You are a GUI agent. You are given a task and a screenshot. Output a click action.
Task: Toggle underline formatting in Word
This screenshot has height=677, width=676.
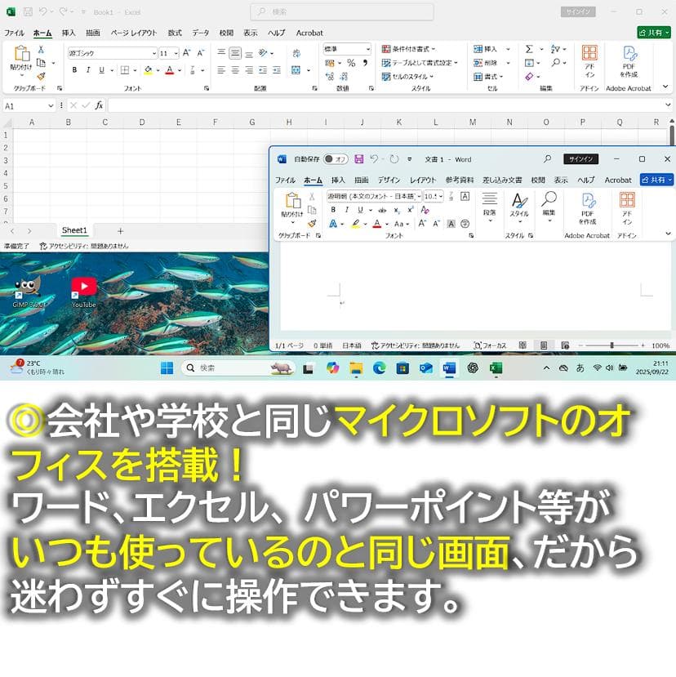360,210
